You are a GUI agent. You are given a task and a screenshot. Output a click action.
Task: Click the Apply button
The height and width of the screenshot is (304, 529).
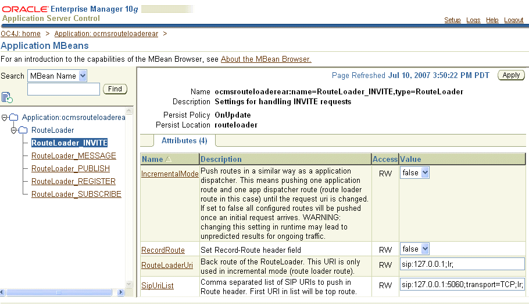[511, 75]
